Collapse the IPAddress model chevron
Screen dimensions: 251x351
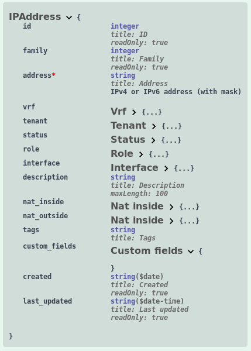tap(69, 18)
